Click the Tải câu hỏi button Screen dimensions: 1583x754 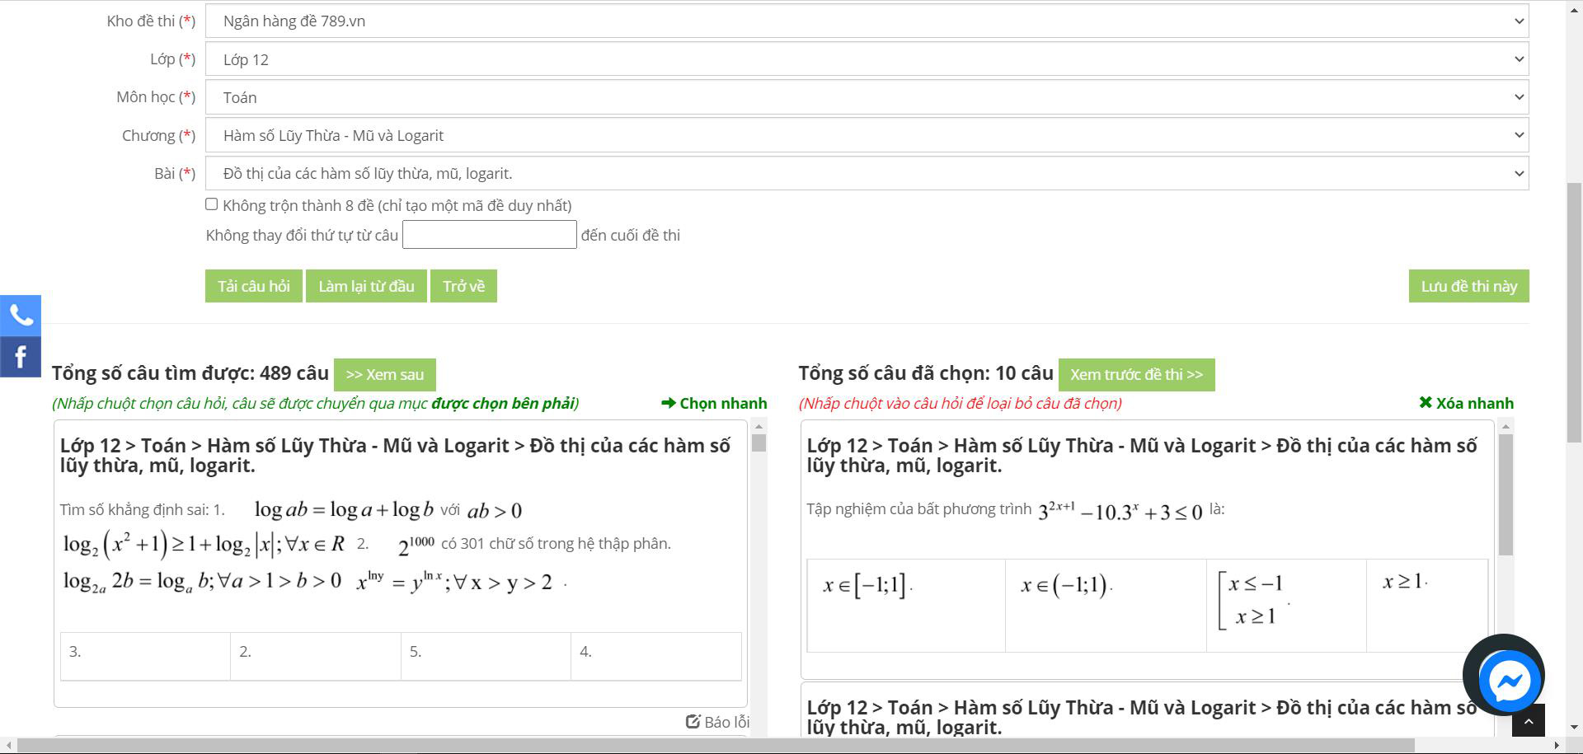point(254,286)
